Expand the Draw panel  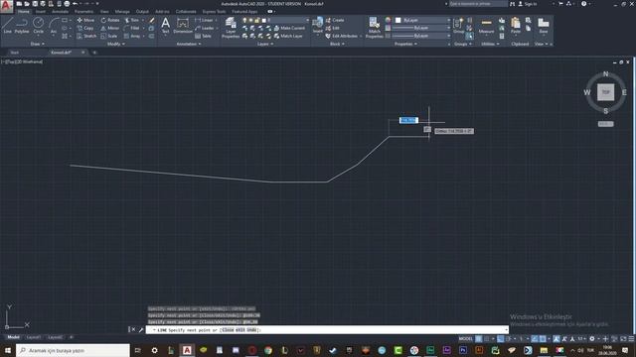pyautogui.click(x=38, y=44)
